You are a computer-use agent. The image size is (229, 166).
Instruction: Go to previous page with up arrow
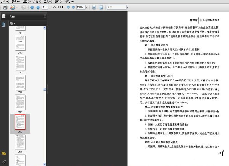tap(32, 7)
